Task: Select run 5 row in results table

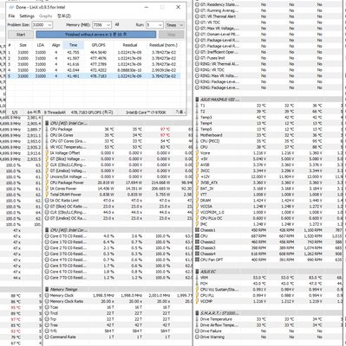Action: [x=94, y=76]
